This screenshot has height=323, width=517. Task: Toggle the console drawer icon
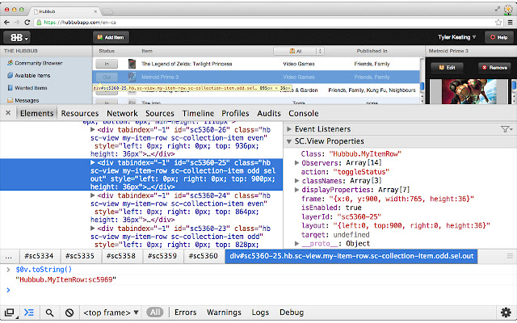pyautogui.click(x=29, y=312)
